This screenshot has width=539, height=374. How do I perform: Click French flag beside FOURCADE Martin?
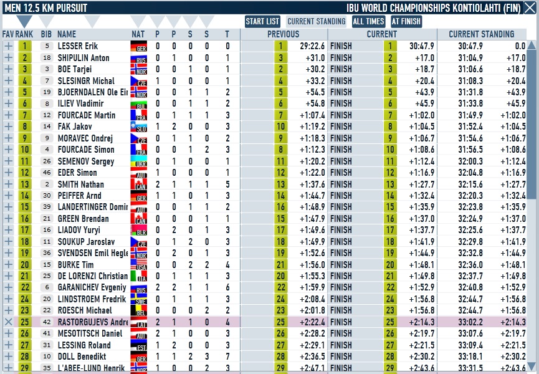click(139, 115)
